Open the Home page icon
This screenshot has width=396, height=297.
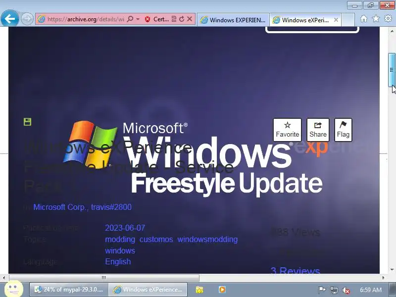tap(364, 19)
